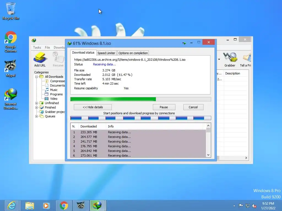Select the Google Chrome desktop shortcut
The width and height of the screenshot is (282, 211).
(11, 42)
